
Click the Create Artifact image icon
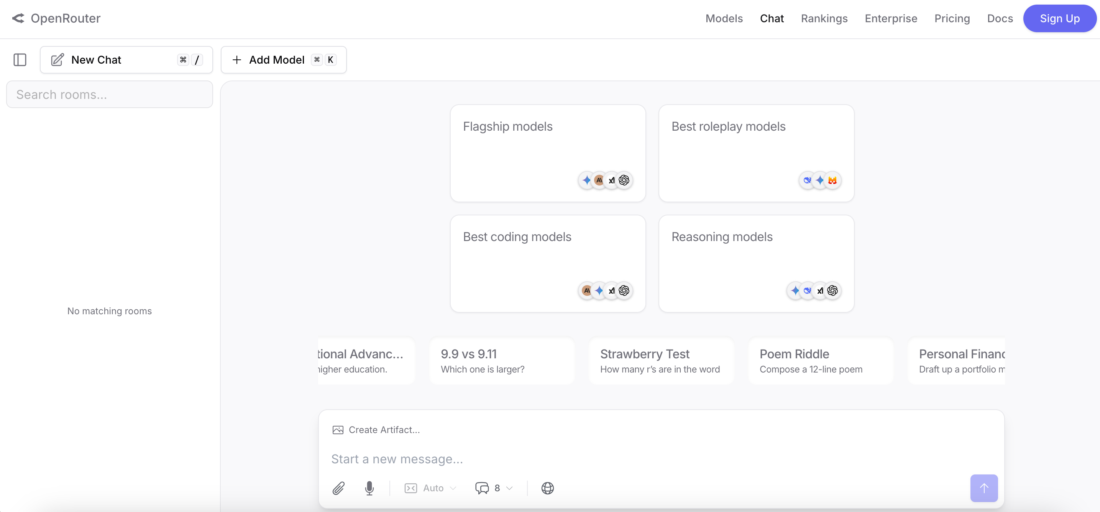[x=338, y=430]
